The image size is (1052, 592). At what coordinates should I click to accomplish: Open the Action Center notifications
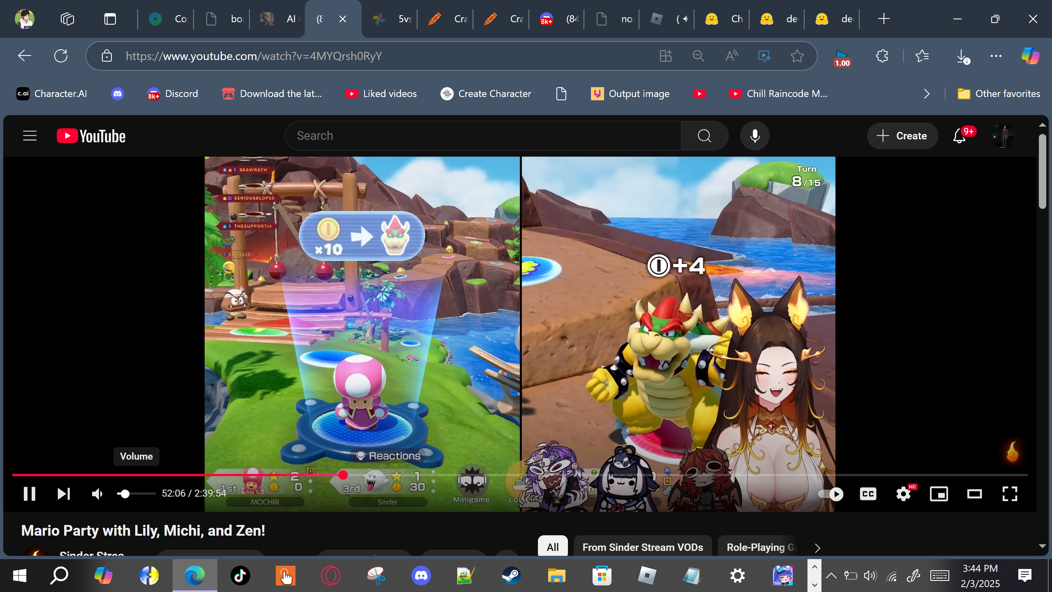[1024, 576]
